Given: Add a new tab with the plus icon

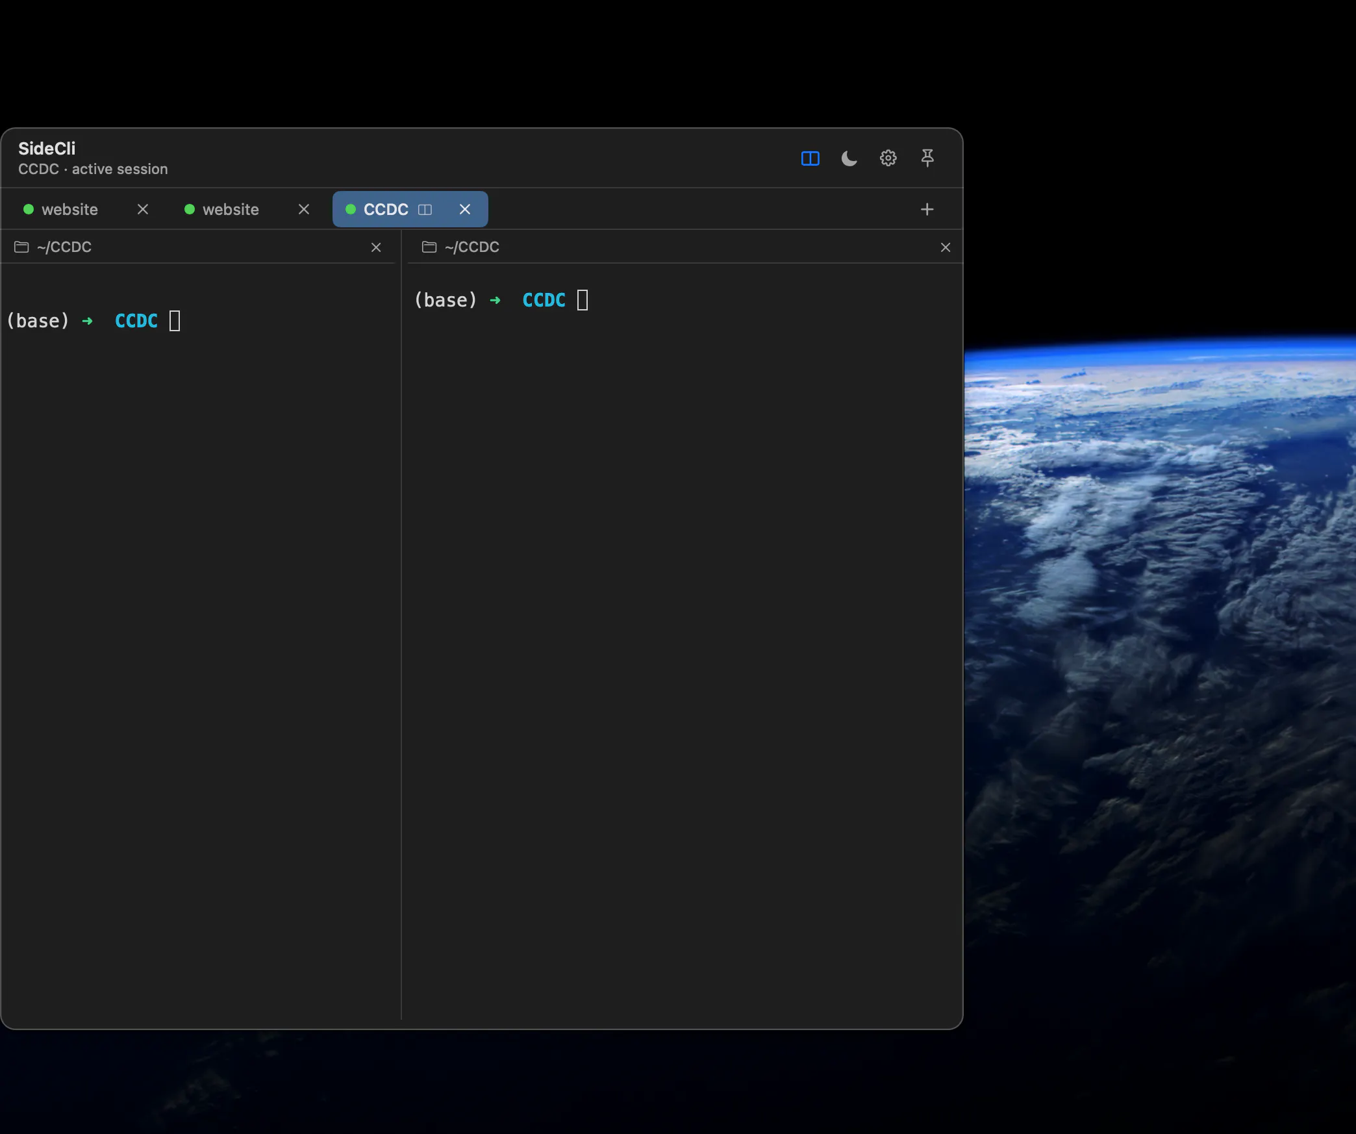Looking at the screenshot, I should pos(927,209).
